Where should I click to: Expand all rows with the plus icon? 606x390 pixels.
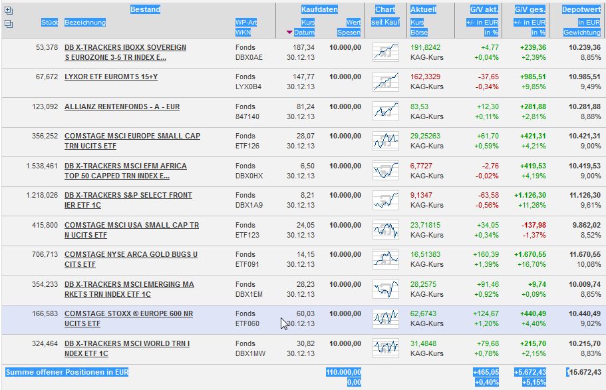click(9, 11)
